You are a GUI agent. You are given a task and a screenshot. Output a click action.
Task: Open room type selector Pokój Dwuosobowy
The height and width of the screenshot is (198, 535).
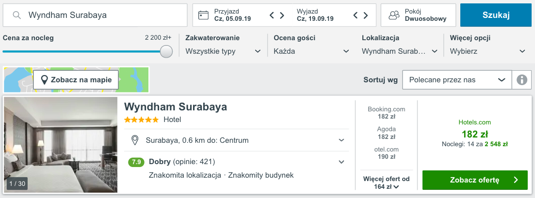click(418, 15)
